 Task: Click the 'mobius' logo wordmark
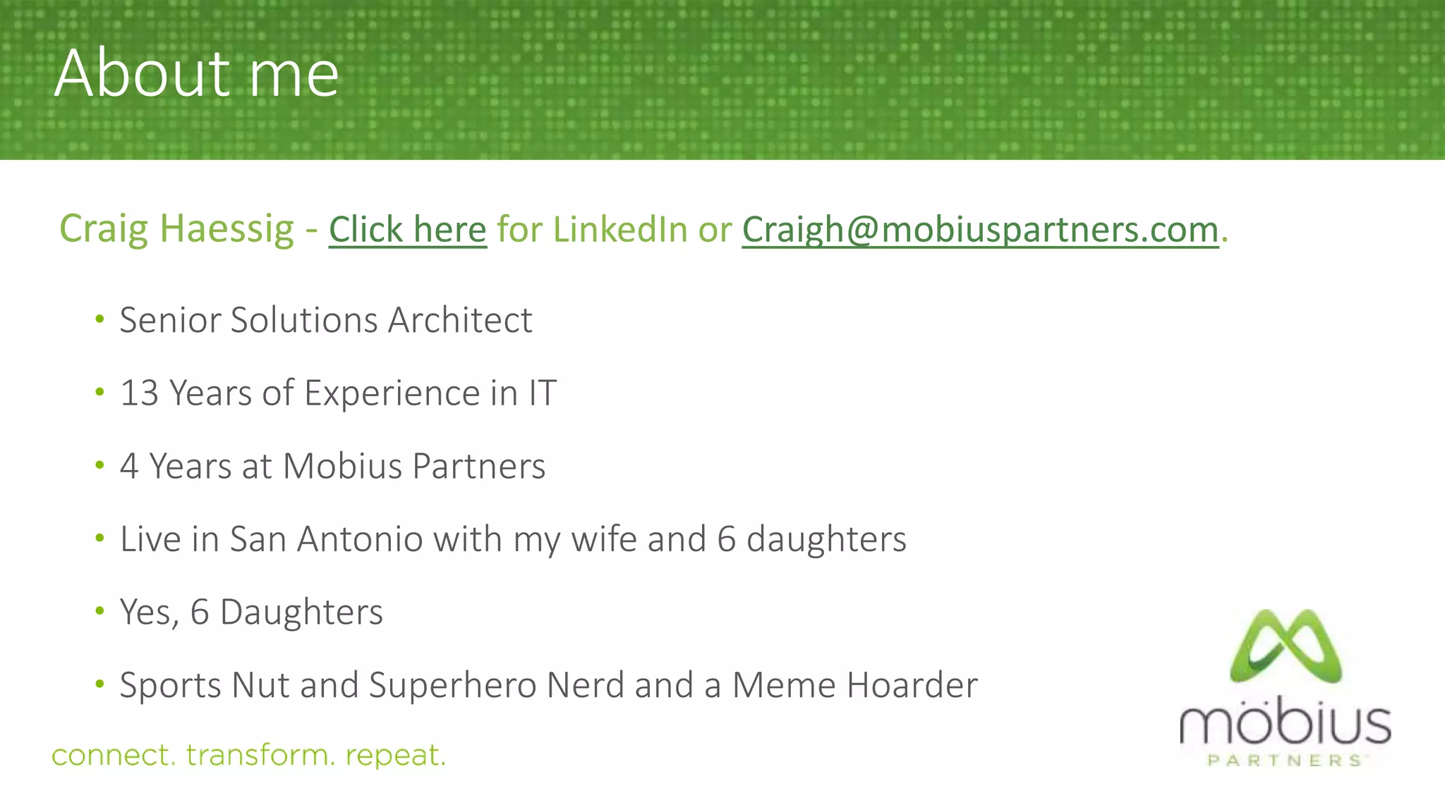(x=1286, y=724)
